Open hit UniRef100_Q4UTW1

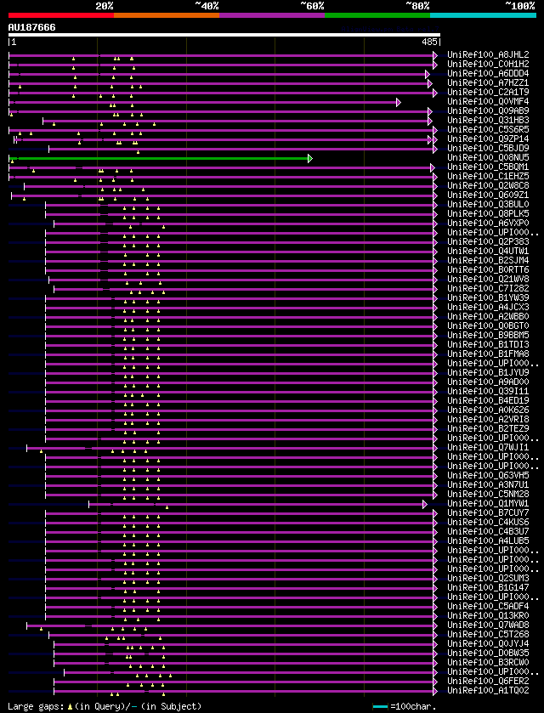click(488, 251)
